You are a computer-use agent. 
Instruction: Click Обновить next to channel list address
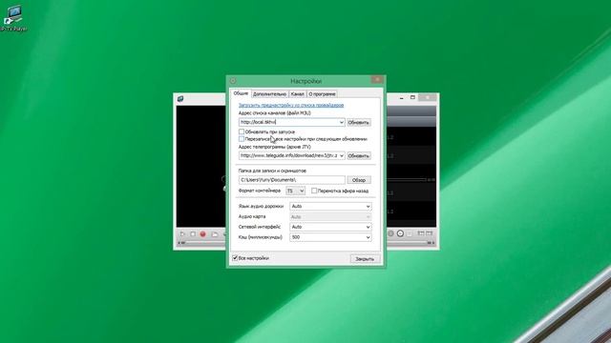tap(359, 123)
